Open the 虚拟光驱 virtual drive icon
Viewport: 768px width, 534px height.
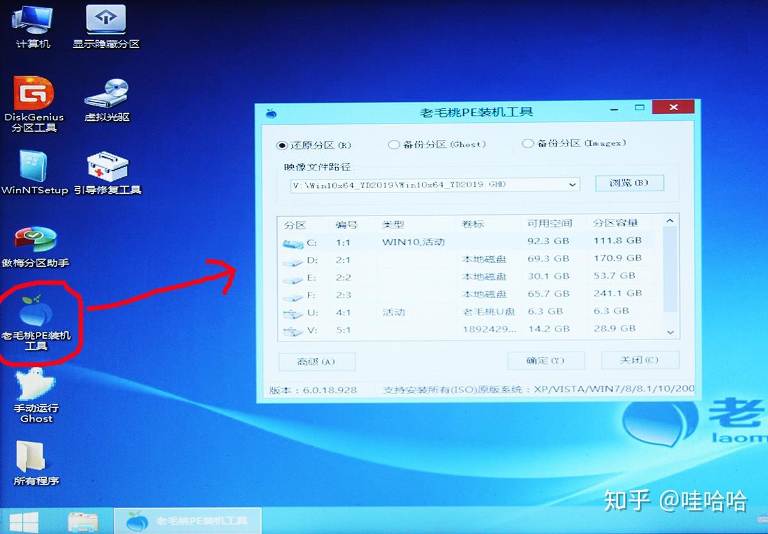pyautogui.click(x=107, y=95)
